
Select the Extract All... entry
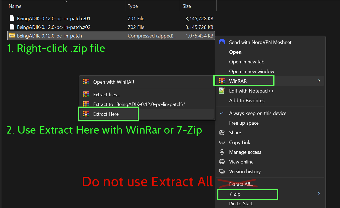click(241, 184)
